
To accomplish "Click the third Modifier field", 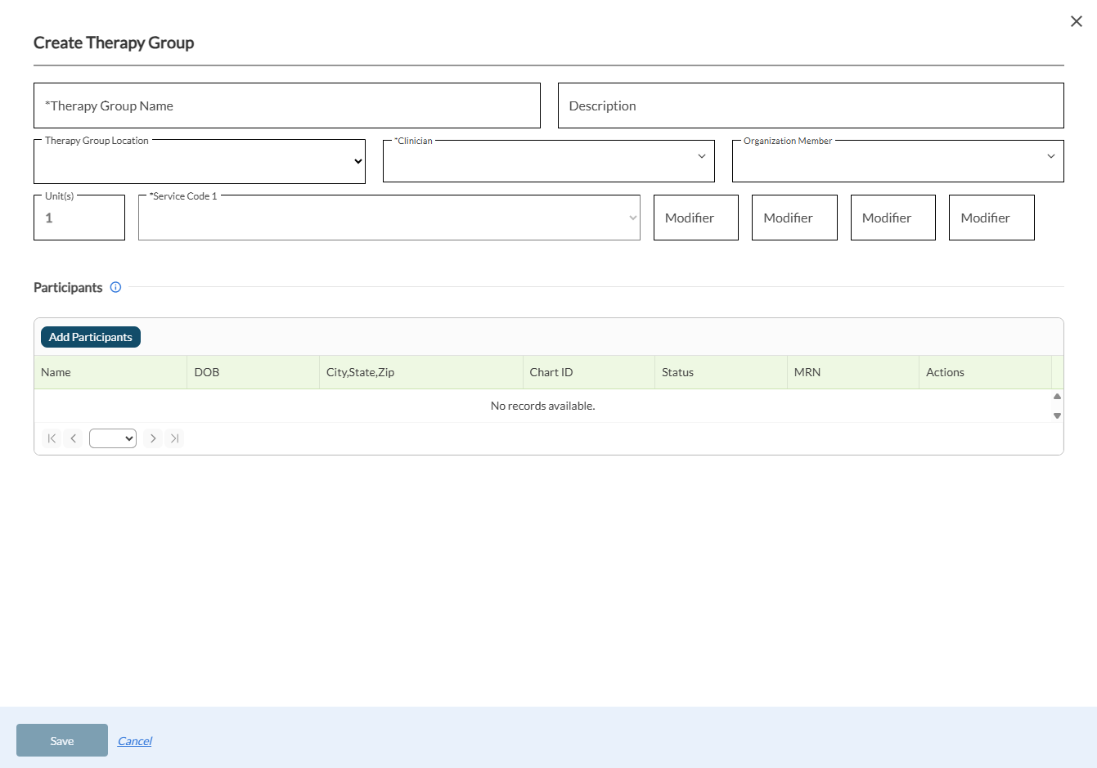I will pyautogui.click(x=893, y=218).
